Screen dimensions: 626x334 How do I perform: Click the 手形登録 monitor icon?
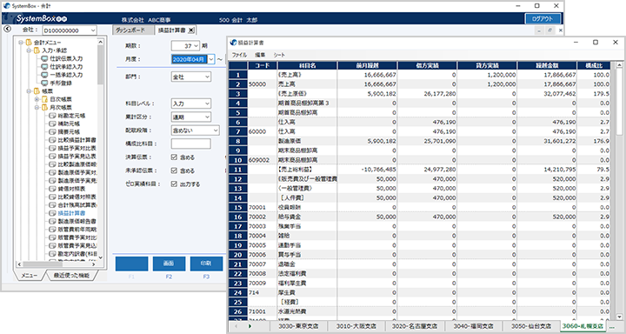click(x=44, y=83)
